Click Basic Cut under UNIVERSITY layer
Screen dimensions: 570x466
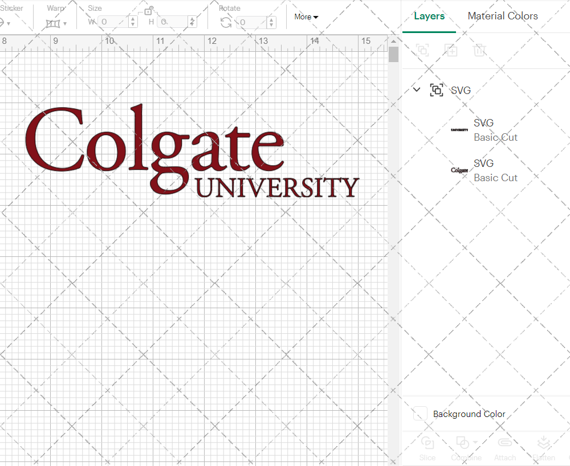pyautogui.click(x=495, y=137)
